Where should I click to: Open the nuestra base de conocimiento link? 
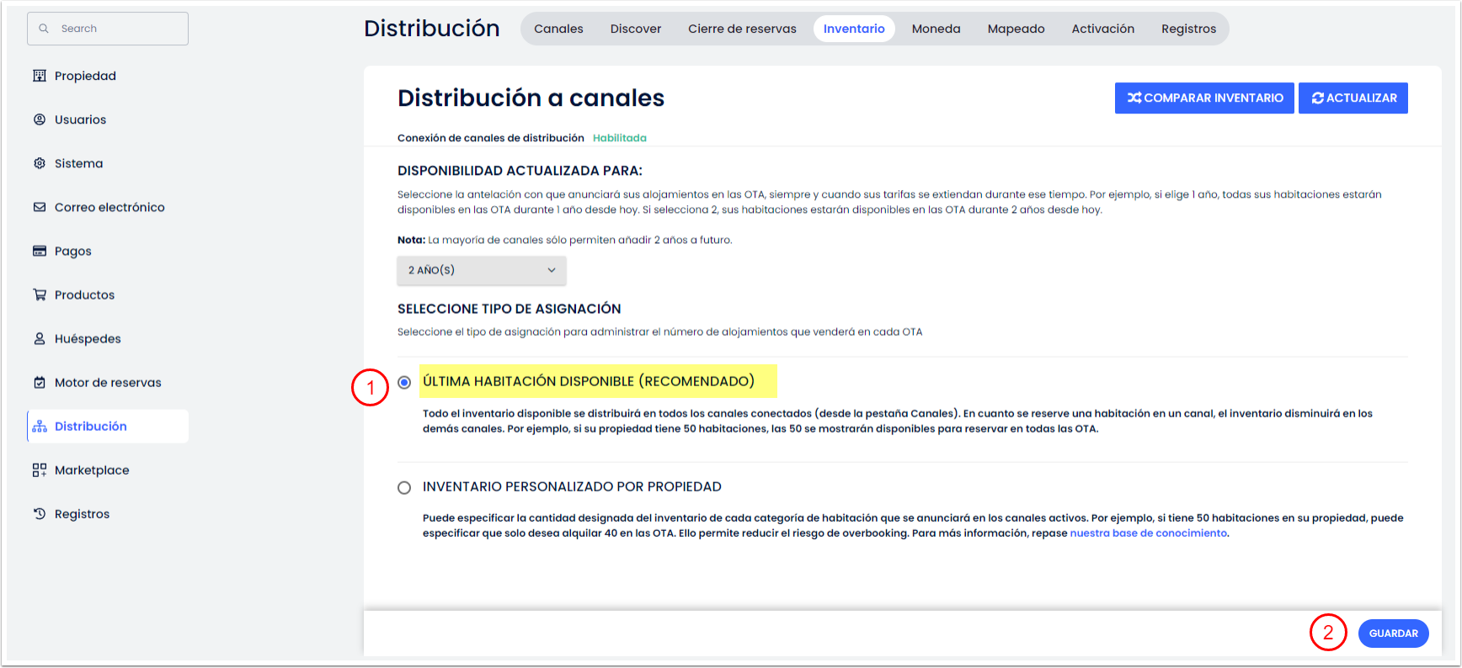[x=1148, y=533]
